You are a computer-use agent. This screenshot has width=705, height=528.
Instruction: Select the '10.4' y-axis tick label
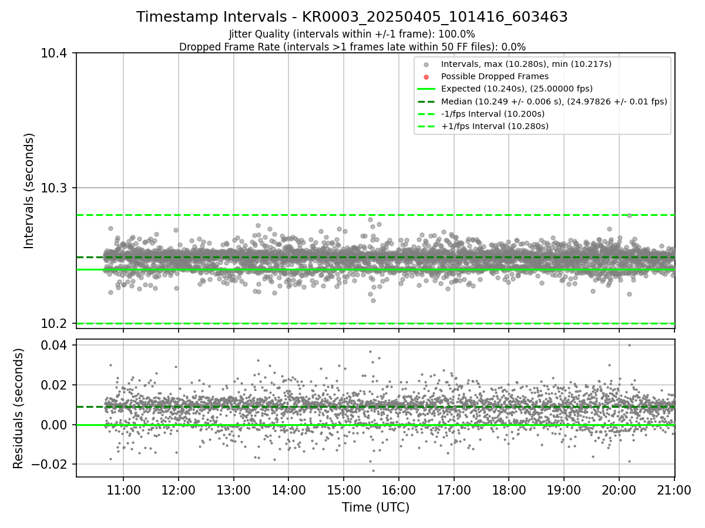[x=55, y=54]
